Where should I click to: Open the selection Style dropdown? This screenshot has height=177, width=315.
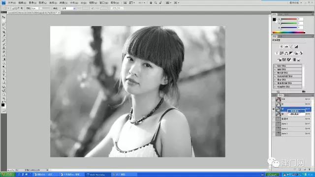click(68, 8)
